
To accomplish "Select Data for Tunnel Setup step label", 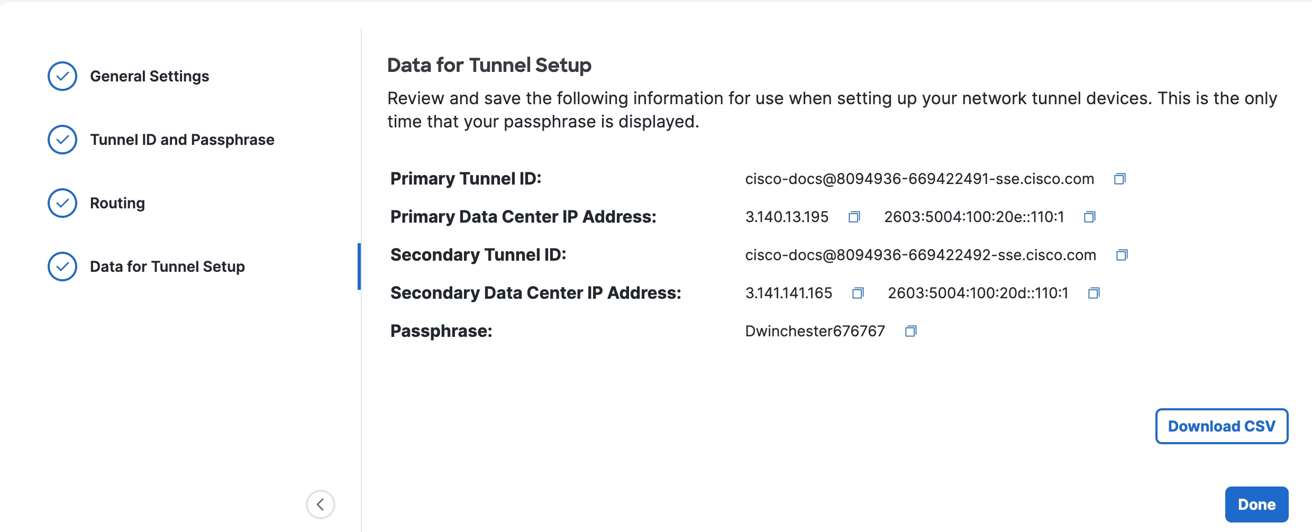I will pos(167,267).
